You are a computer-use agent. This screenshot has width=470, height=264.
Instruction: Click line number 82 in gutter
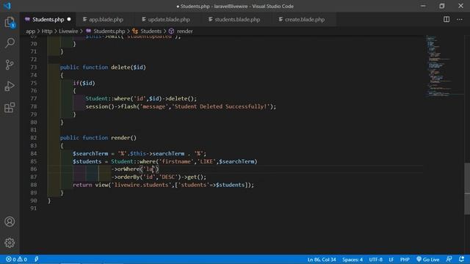point(34,138)
